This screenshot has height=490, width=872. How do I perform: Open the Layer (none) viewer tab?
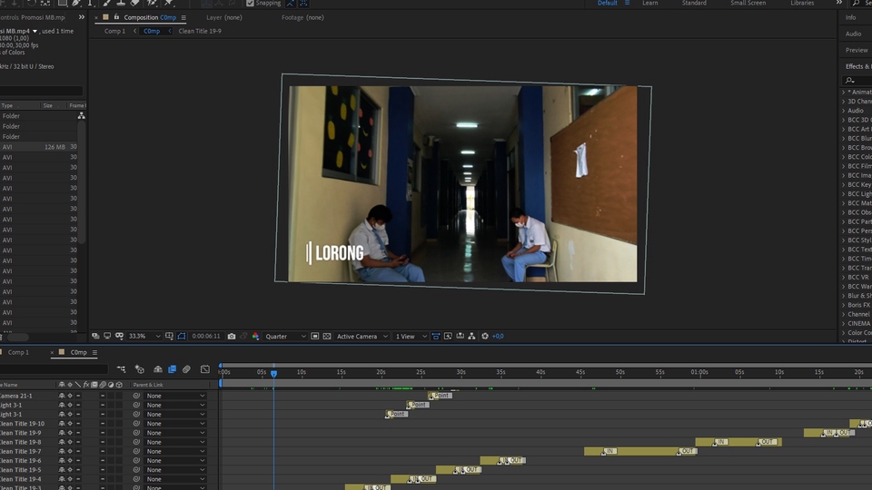click(224, 17)
